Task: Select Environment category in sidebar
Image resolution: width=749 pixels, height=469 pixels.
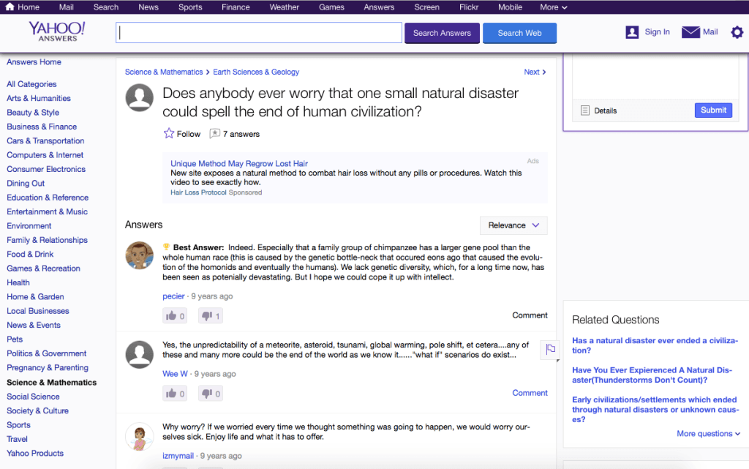Action: coord(29,226)
